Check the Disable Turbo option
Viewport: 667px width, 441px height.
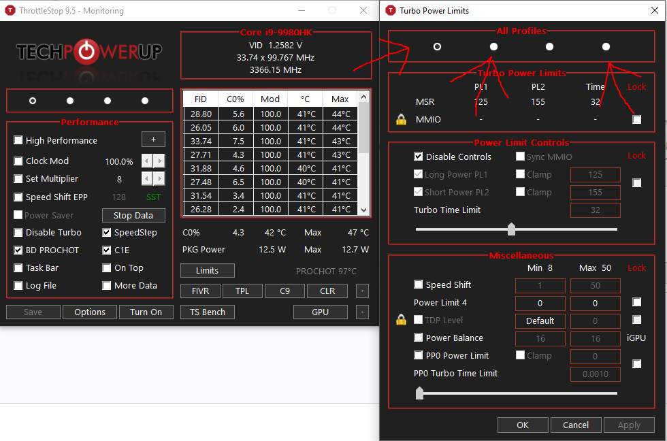tap(18, 232)
